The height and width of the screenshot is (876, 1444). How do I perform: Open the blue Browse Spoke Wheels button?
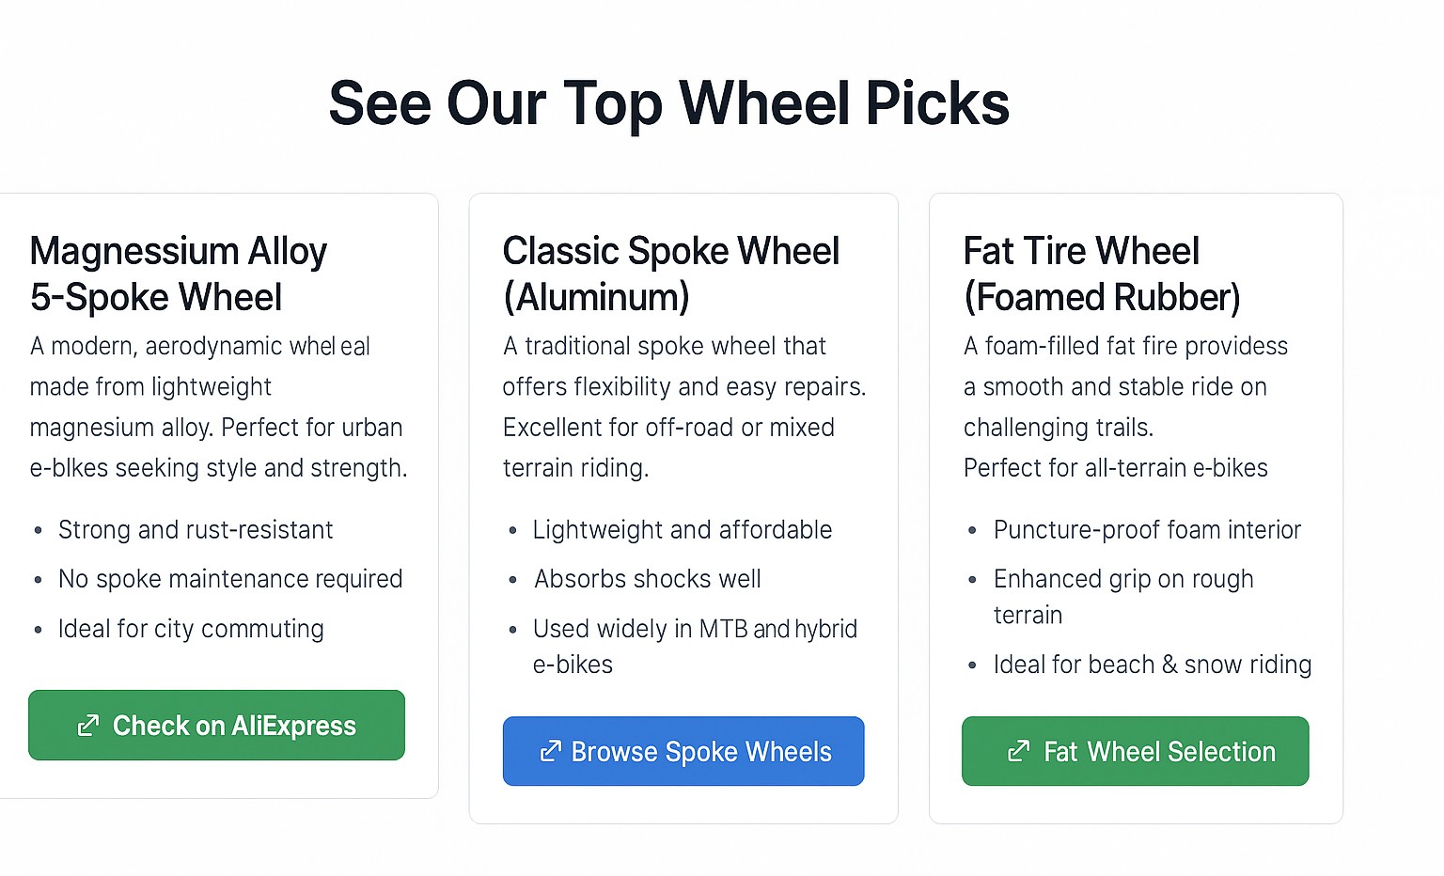click(x=683, y=751)
